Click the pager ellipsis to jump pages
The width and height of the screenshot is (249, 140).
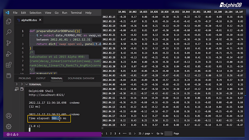pos(124,134)
